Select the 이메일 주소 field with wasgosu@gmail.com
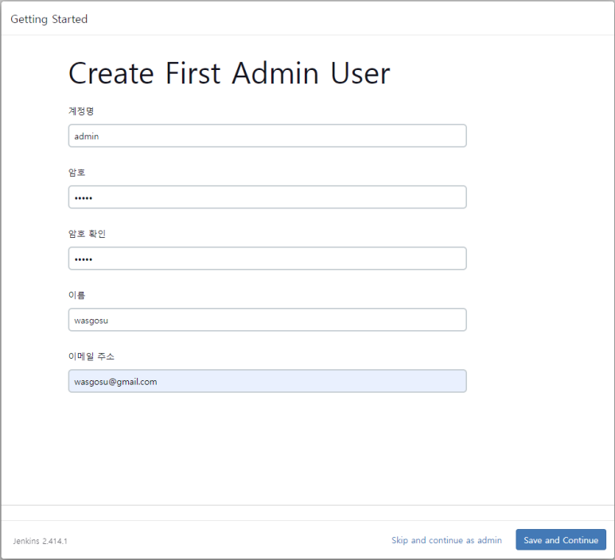The image size is (615, 560). click(x=267, y=381)
